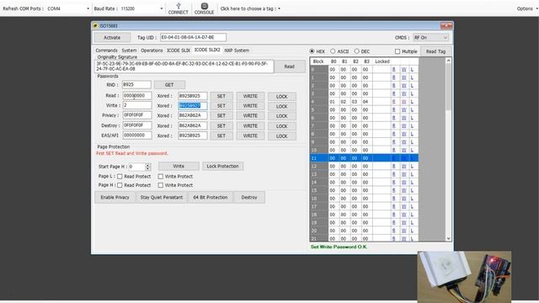The width and height of the screenshot is (539, 303).
Task: Open the CMDS RF On dropdown
Action: click(x=430, y=37)
